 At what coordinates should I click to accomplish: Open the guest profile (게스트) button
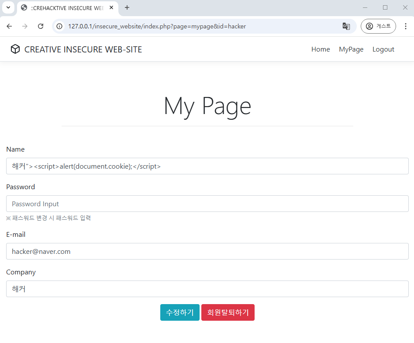(378, 26)
